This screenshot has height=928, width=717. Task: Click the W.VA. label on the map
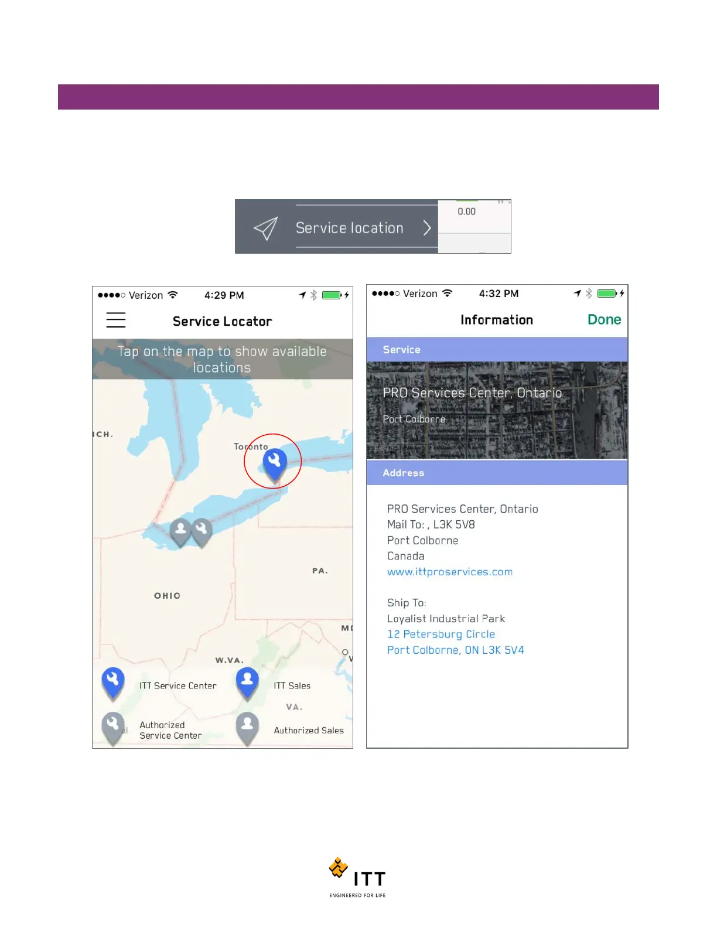229,660
